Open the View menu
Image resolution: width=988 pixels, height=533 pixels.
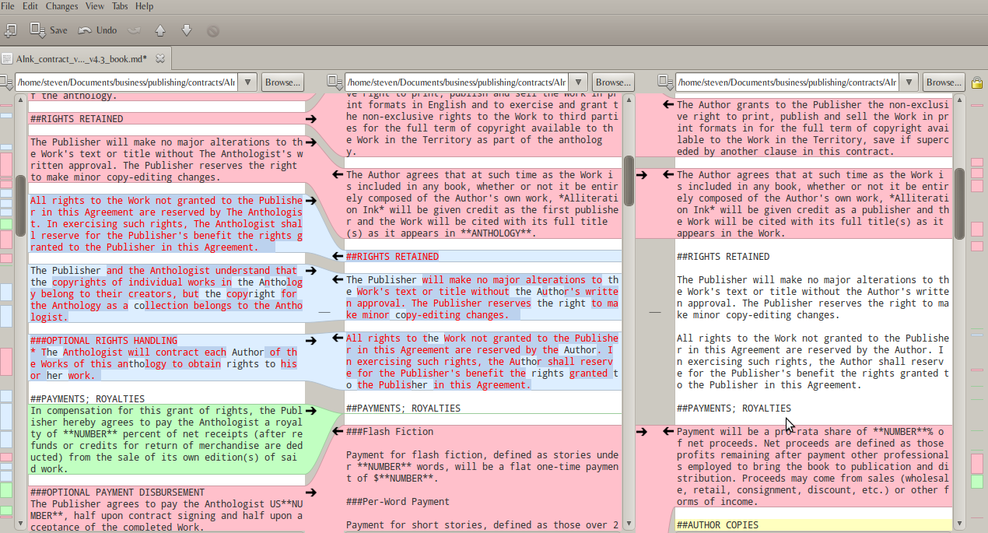95,6
